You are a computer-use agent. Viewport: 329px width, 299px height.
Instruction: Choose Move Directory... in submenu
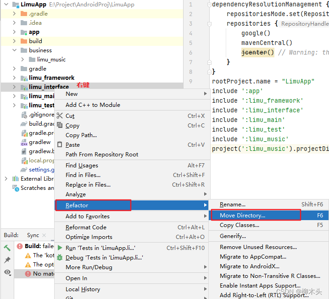[269, 216]
